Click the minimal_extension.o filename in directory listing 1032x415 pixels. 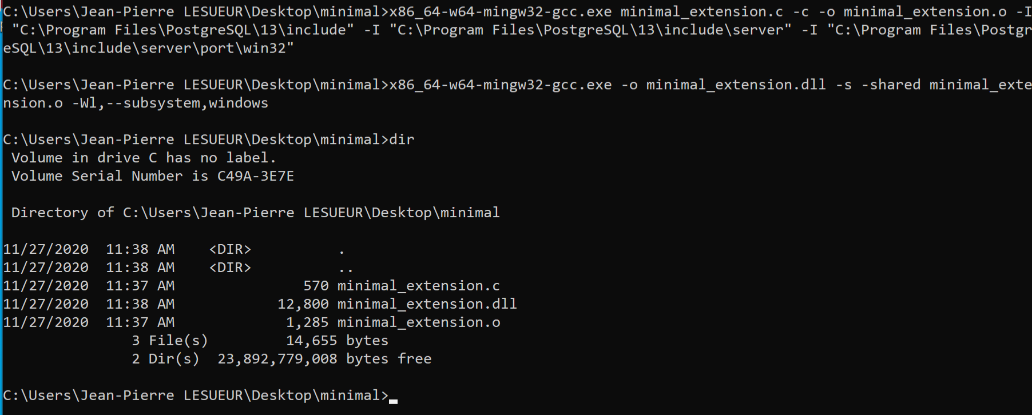418,322
